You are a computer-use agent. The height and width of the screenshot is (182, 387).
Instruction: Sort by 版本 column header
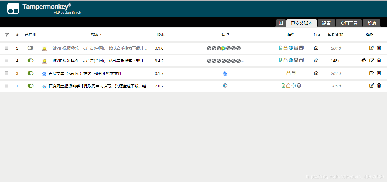pyautogui.click(x=161, y=35)
